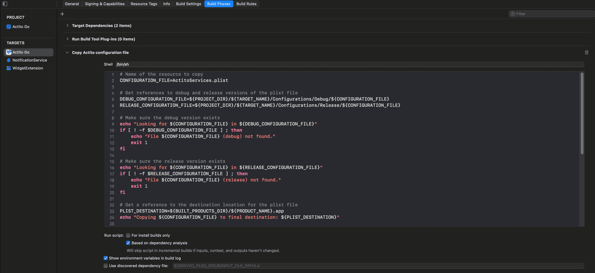Add a new build phase with the plus icon
Image resolution: width=595 pixels, height=273 pixels.
62,13
